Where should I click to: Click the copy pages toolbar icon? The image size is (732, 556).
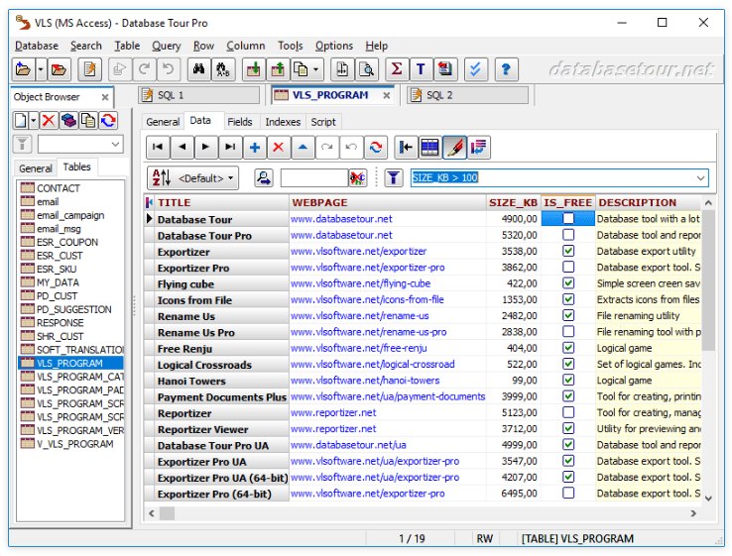pyautogui.click(x=301, y=70)
